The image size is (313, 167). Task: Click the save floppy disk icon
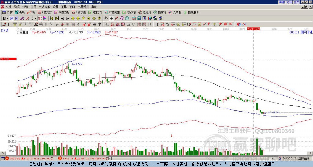150,19
